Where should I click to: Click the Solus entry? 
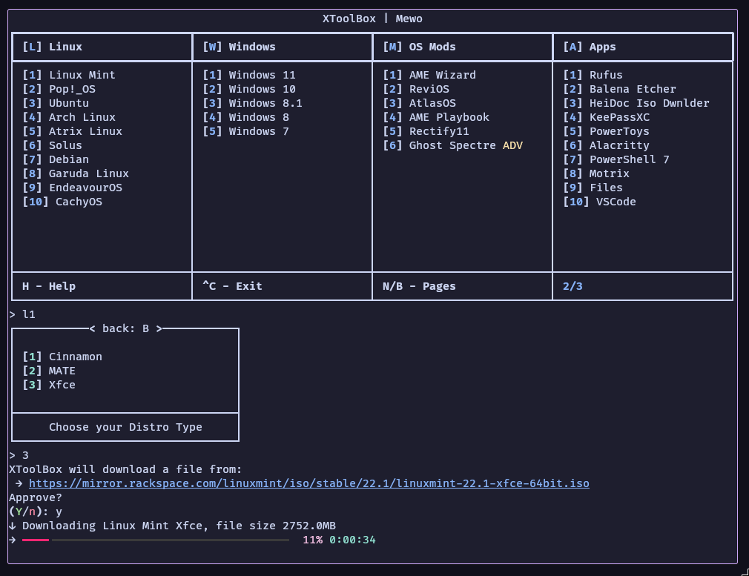tap(52, 146)
